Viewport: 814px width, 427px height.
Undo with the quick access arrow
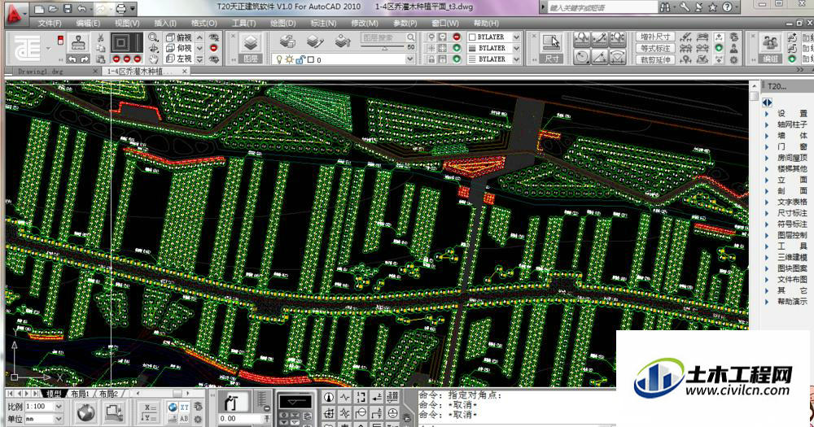(x=82, y=9)
